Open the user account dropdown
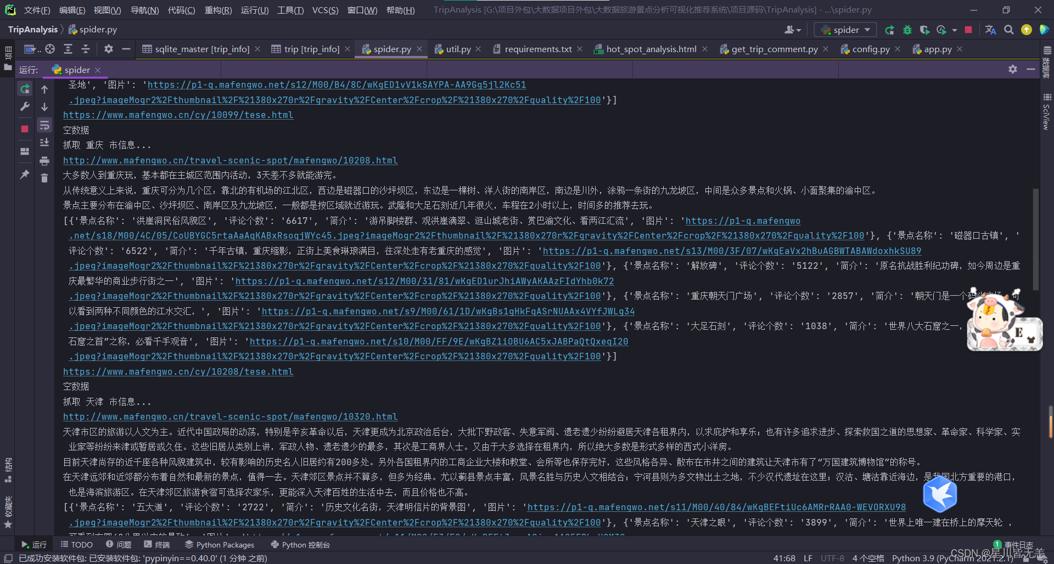This screenshot has width=1054, height=564. [x=793, y=30]
